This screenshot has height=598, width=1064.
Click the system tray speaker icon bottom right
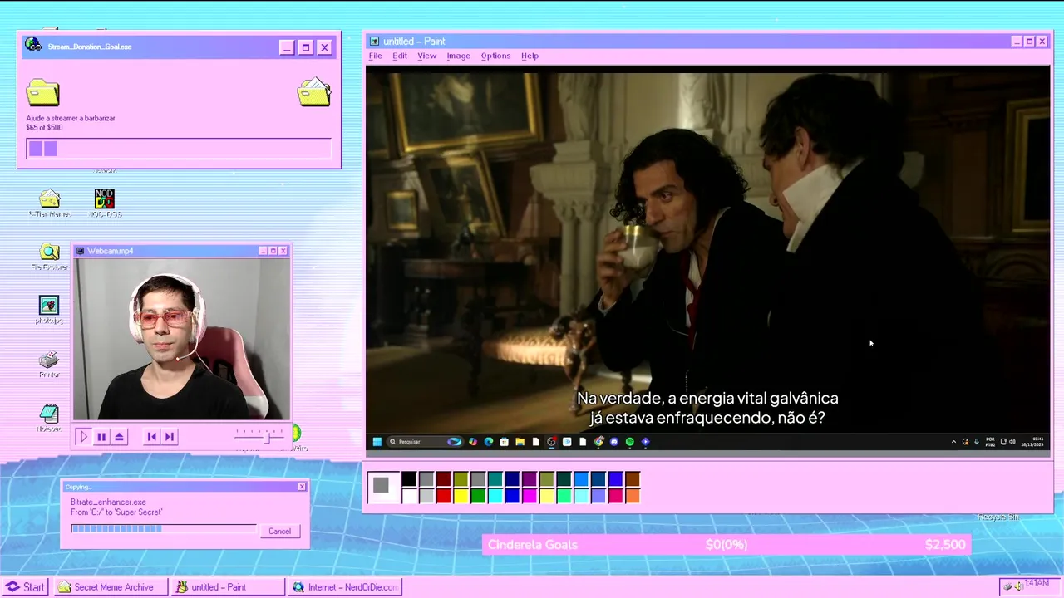click(1018, 586)
